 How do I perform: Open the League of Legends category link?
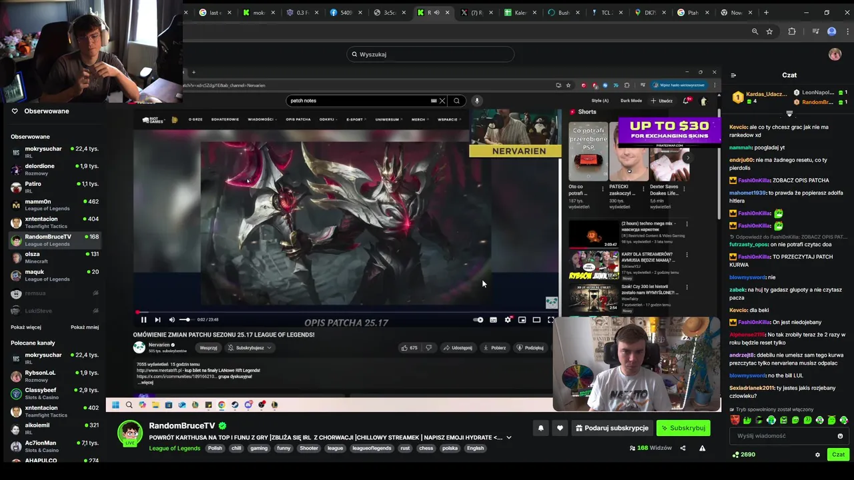pos(175,449)
